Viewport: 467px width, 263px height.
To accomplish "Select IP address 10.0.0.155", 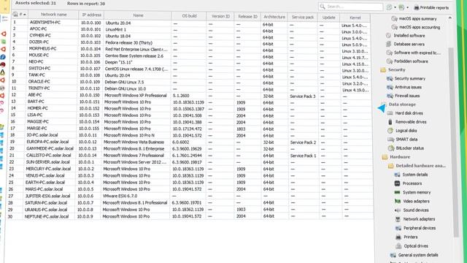I will coord(89,129).
